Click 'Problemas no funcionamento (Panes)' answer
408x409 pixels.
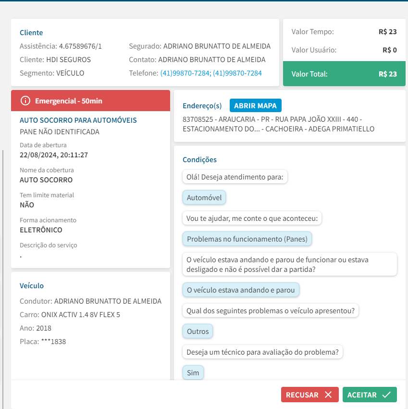click(x=247, y=239)
